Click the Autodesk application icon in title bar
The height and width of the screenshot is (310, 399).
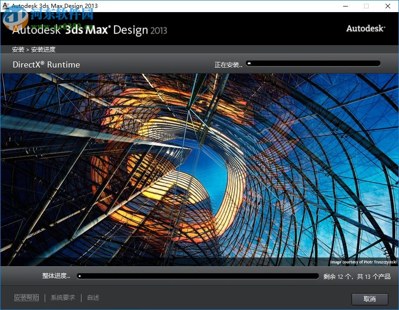5,6
